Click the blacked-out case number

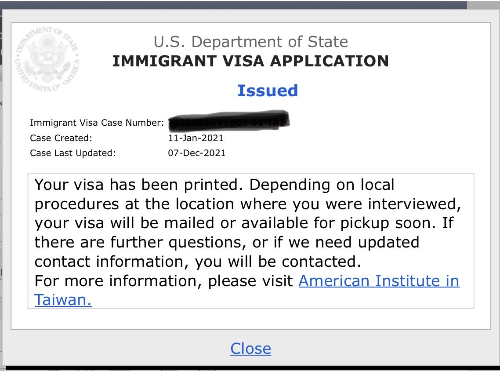(228, 120)
